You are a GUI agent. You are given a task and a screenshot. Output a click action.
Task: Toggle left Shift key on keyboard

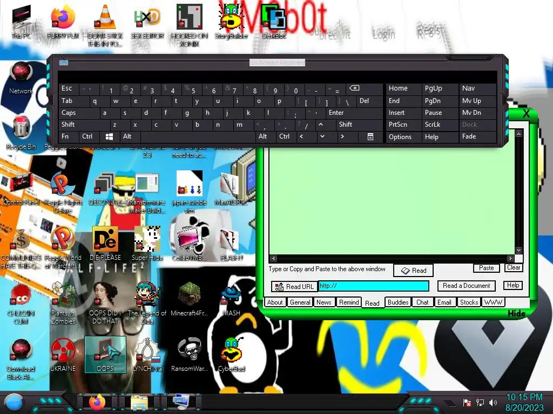[84, 125]
